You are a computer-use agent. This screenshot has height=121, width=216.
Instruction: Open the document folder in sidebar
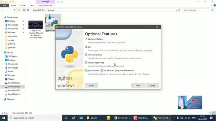pos(12,36)
